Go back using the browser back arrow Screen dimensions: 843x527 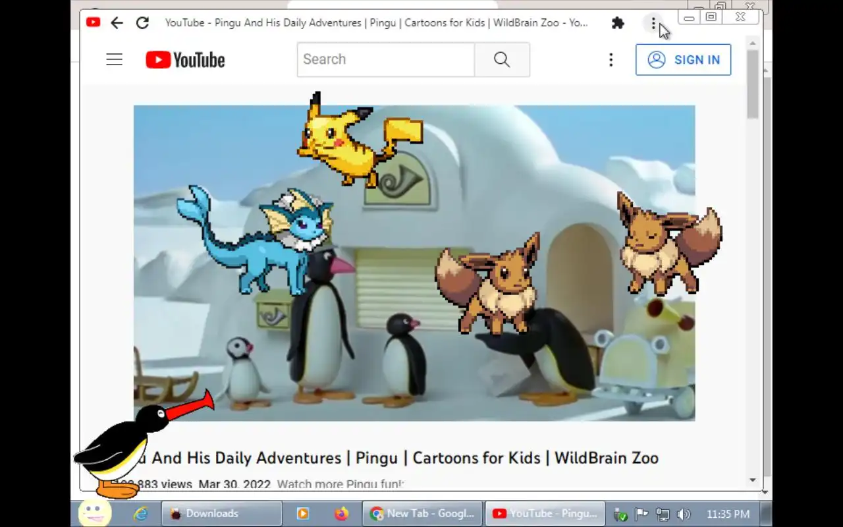point(117,23)
